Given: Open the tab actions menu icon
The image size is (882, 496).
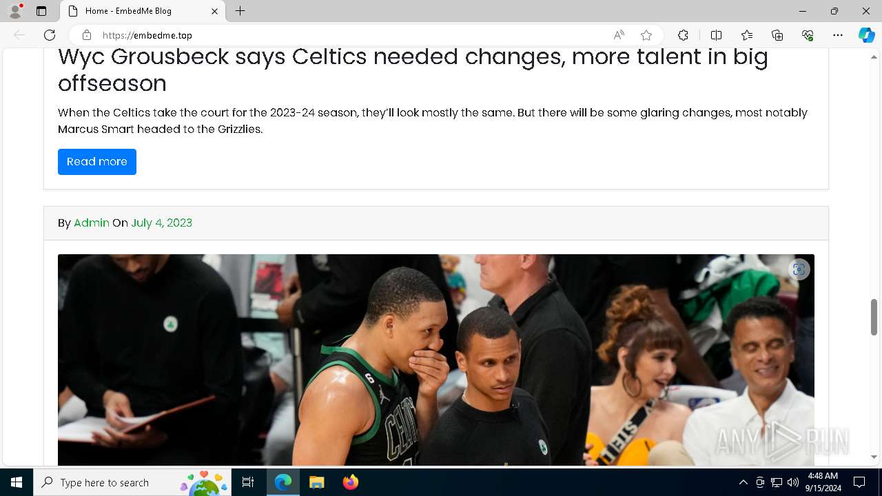Looking at the screenshot, I should (41, 11).
